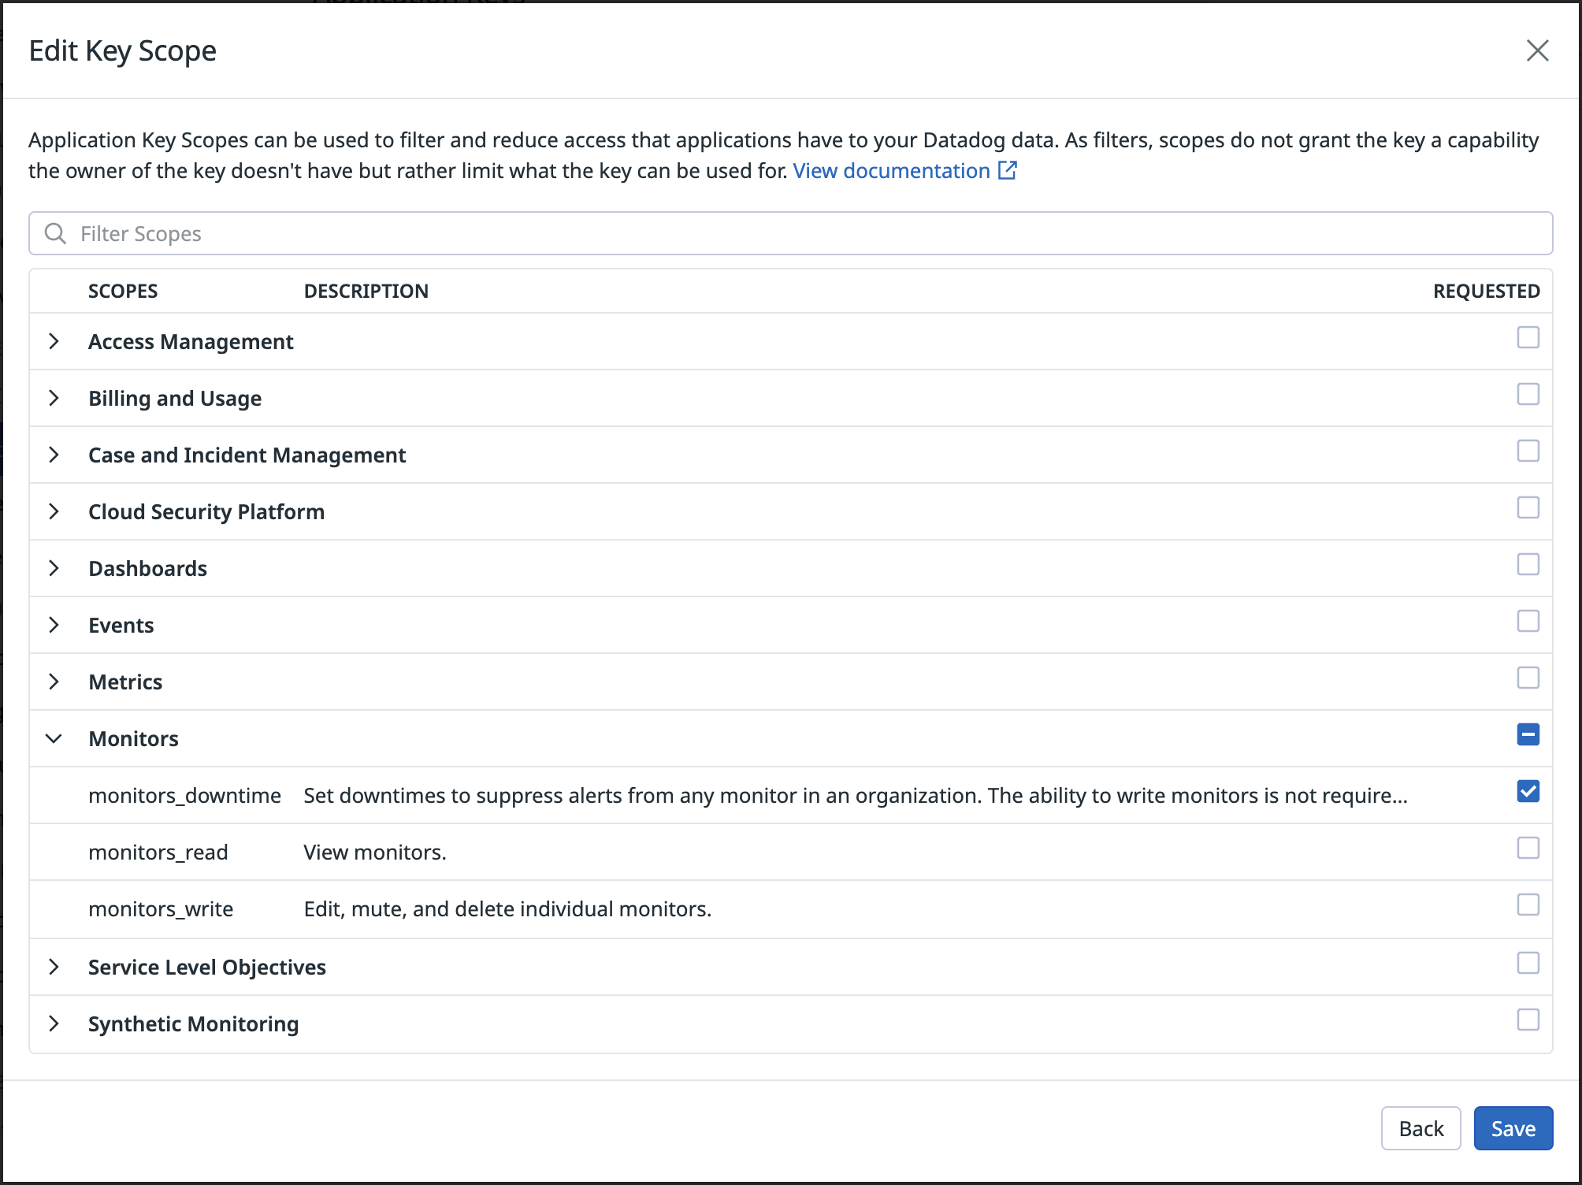Open the Events scope row

click(121, 625)
